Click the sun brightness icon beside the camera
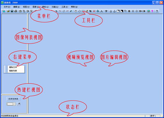The width and height of the screenshot is (164, 118). pos(28,11)
